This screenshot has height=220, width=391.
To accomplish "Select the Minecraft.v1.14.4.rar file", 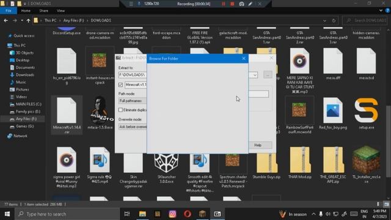I will coord(67,116).
